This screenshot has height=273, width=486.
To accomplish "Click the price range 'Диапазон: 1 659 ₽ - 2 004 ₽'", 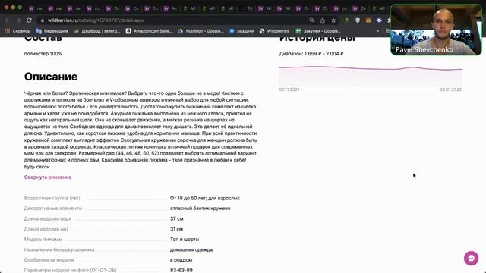I will pyautogui.click(x=311, y=54).
